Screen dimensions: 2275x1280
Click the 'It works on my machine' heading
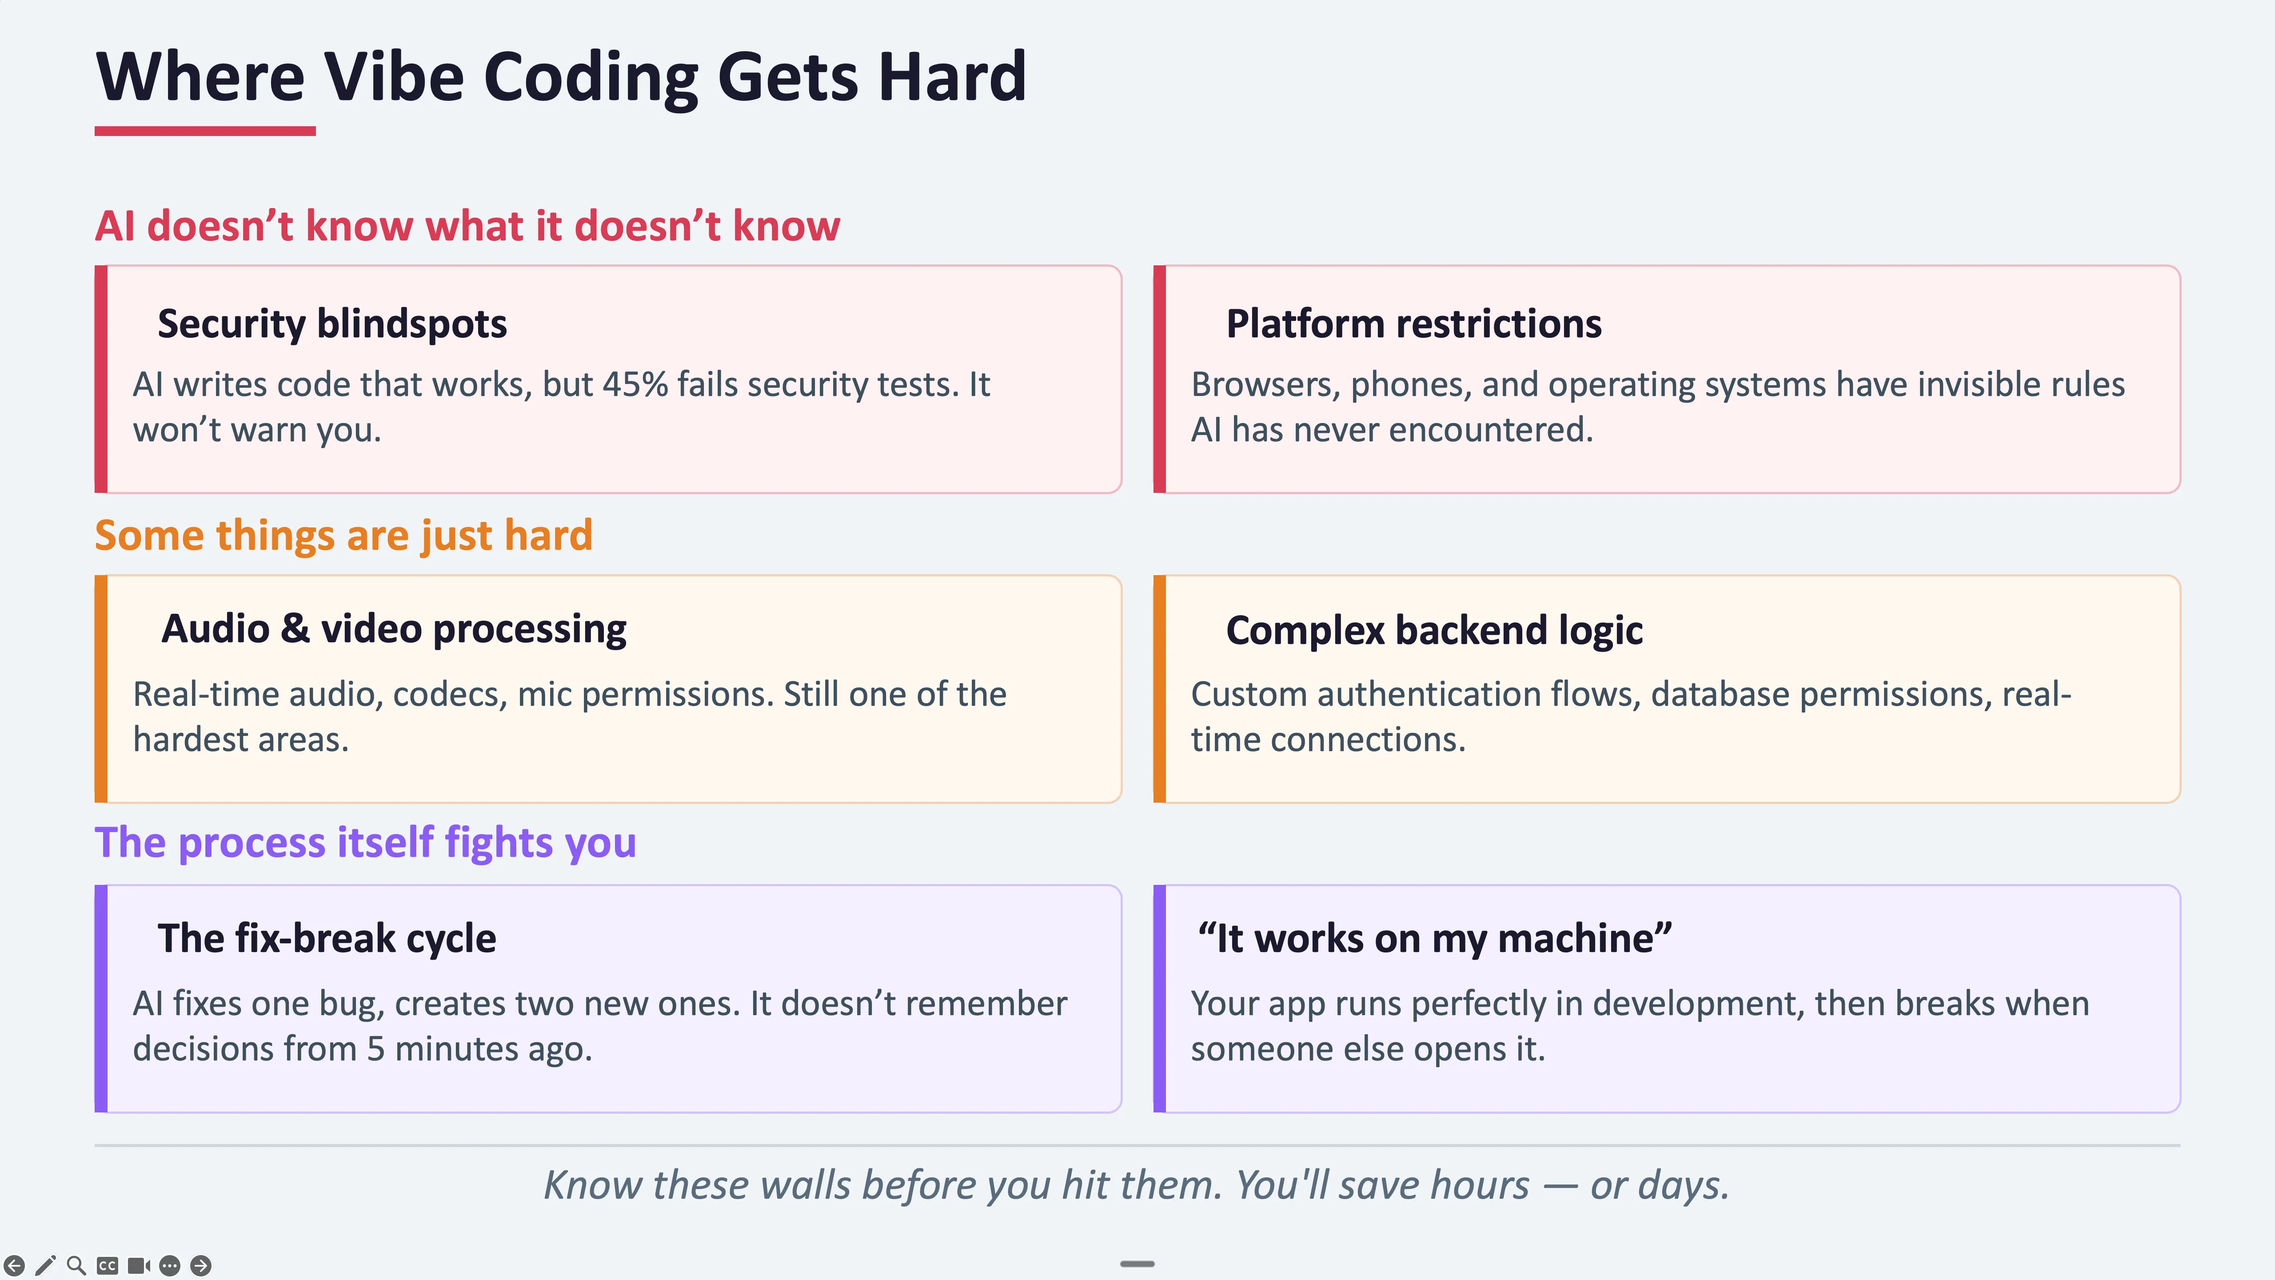click(x=1433, y=938)
